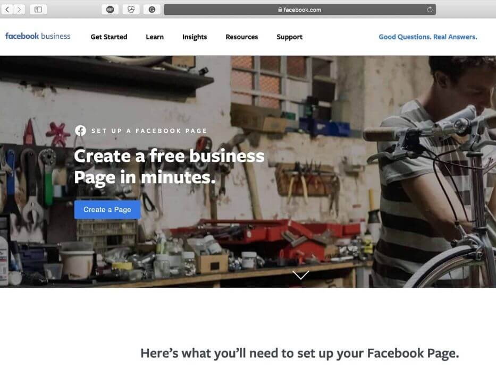496x371 pixels.
Task: Open the Get Started menu
Action: point(109,37)
